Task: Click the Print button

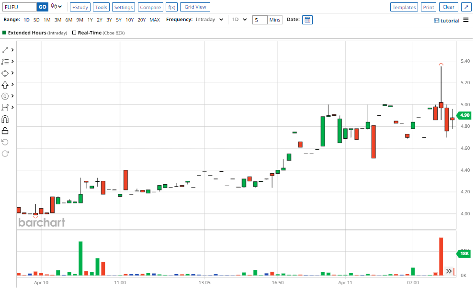Action: tap(429, 7)
